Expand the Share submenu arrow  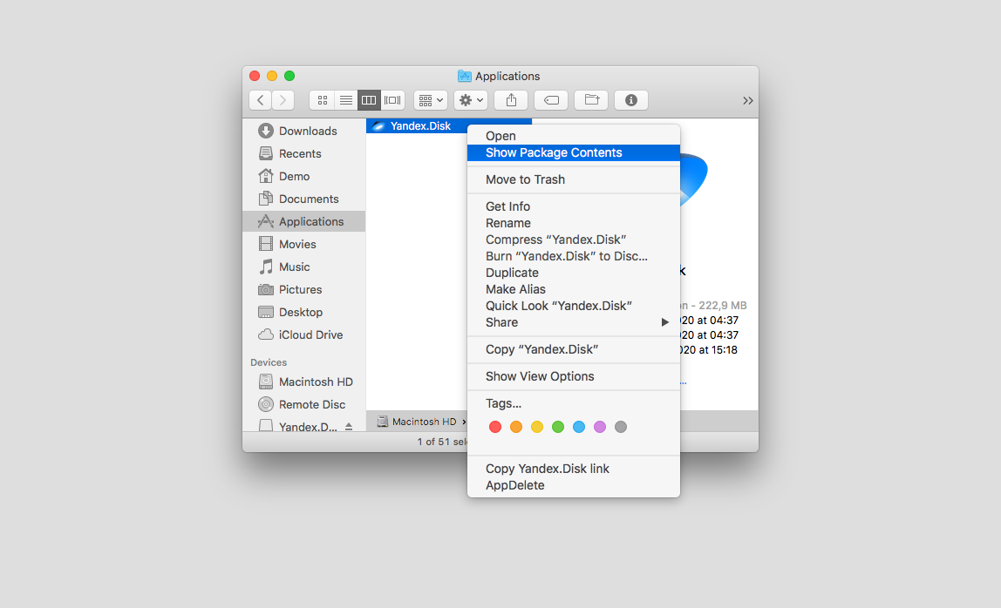click(x=664, y=323)
